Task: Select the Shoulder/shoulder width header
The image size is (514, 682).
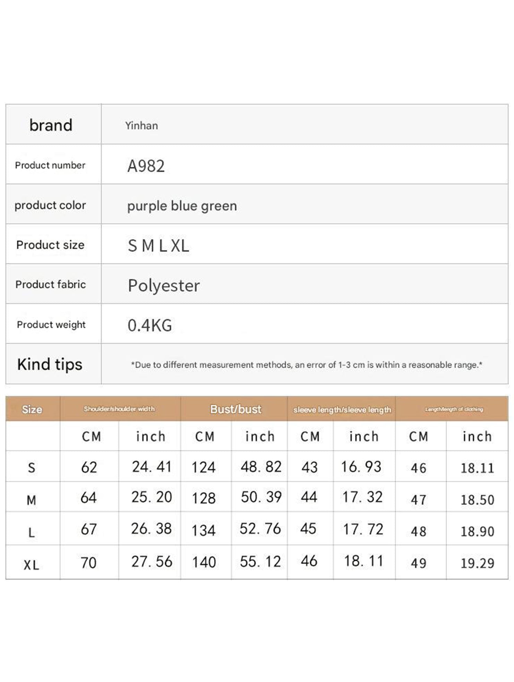Action: tap(119, 409)
